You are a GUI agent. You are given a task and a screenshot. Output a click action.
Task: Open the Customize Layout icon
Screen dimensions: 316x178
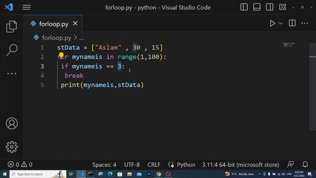[x=282, y=7]
